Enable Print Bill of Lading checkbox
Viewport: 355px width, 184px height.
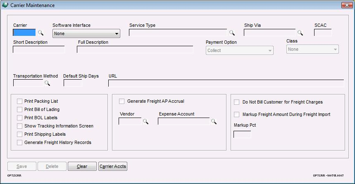click(20, 109)
